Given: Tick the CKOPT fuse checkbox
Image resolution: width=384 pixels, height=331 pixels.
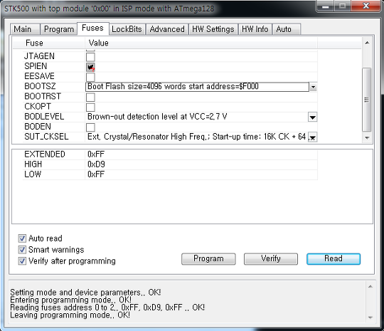Looking at the screenshot, I should pos(90,107).
